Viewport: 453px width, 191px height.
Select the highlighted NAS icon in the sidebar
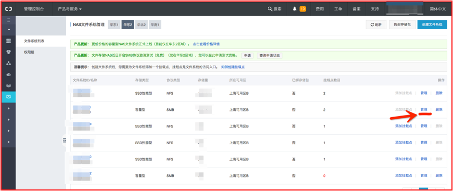pyautogui.click(x=9, y=97)
